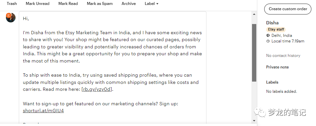Open the Label dropdown menu
The image size is (316, 126).
click(151, 4)
